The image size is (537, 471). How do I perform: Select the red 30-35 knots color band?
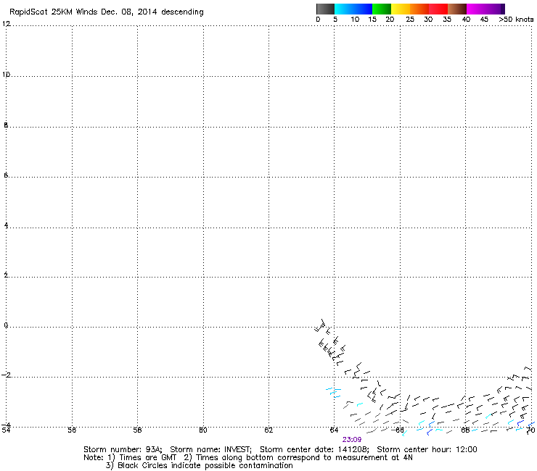point(438,9)
